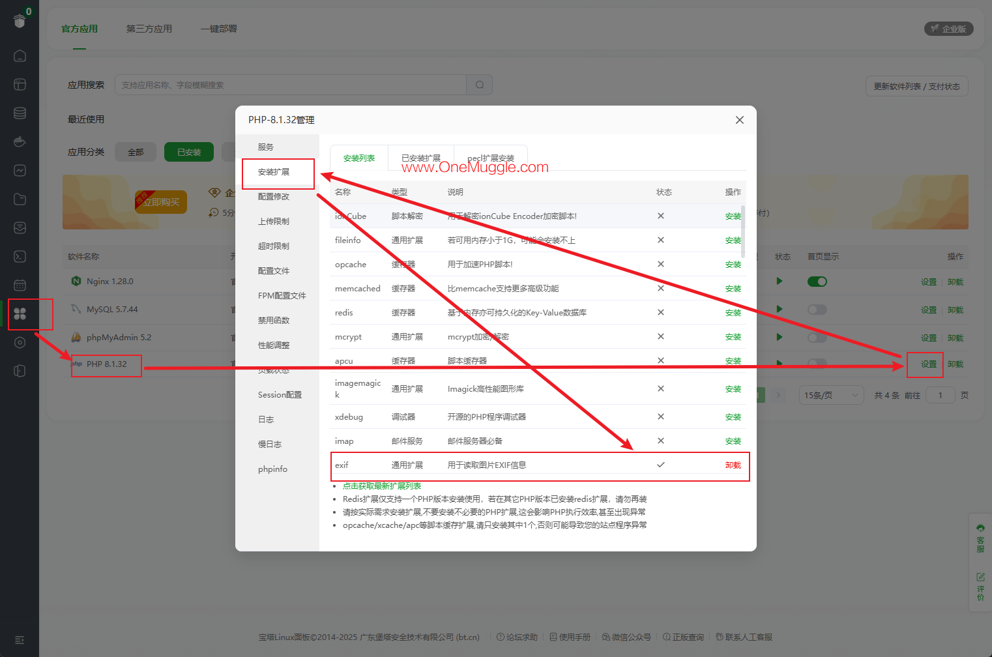Open the Home page sidebar icon
Screen dimensions: 992x657
(20, 56)
